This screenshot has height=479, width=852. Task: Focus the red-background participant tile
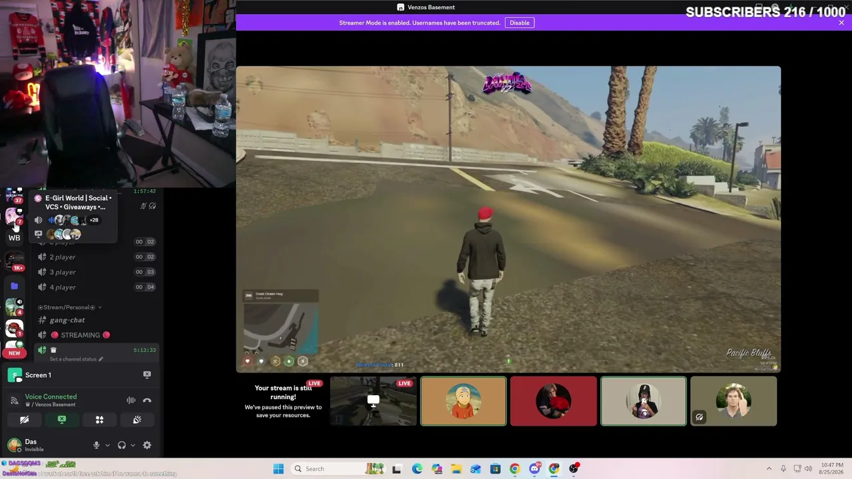(553, 401)
